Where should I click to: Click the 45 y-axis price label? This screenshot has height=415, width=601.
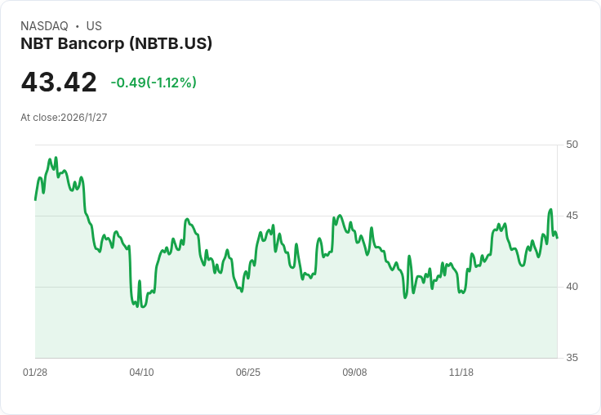572,216
